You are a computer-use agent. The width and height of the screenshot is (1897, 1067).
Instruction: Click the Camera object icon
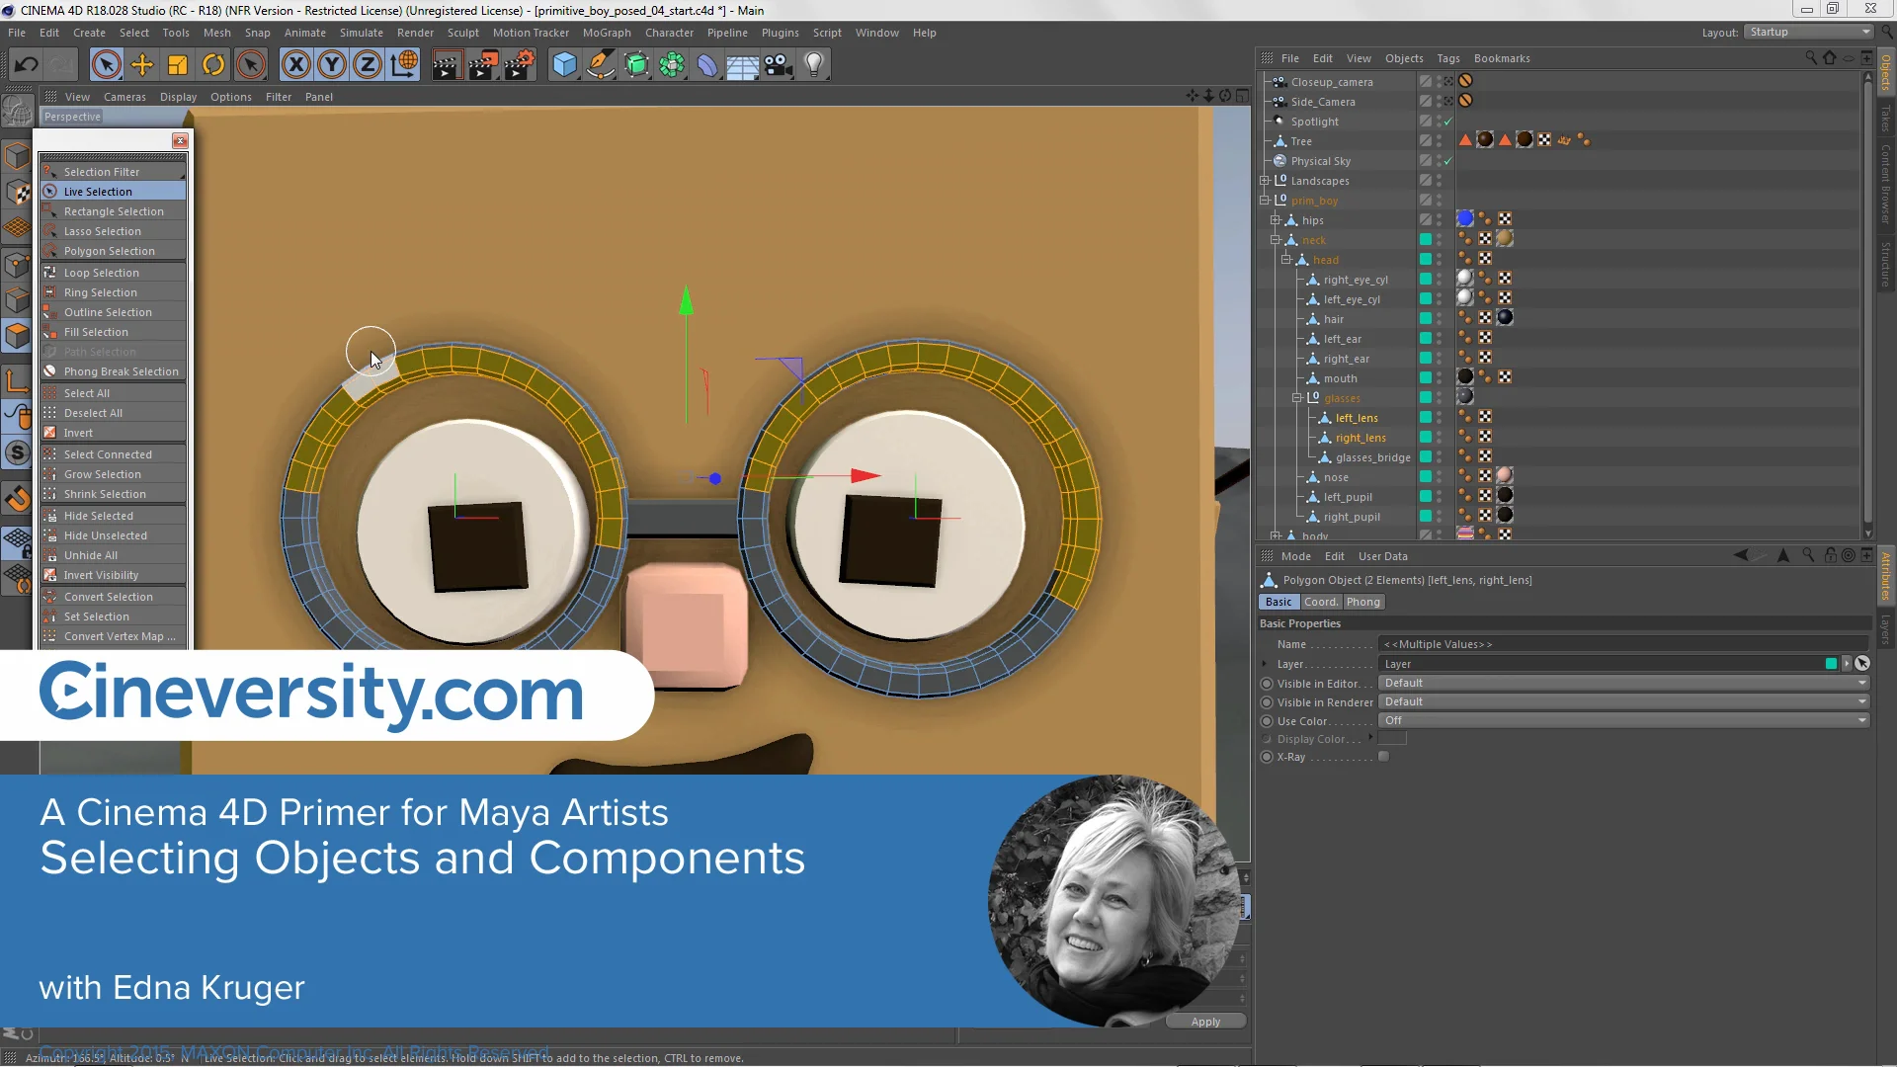779,65
